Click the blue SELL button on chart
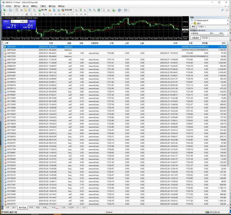The height and width of the screenshot is (215, 231). coord(7,21)
